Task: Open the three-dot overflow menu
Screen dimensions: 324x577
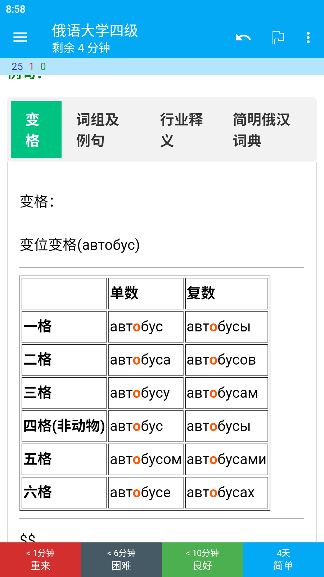Action: point(308,38)
